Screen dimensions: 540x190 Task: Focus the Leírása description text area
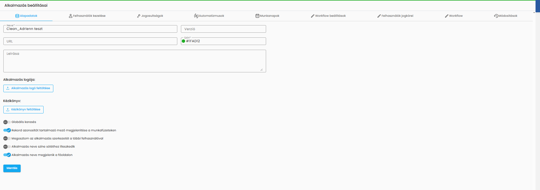135,61
